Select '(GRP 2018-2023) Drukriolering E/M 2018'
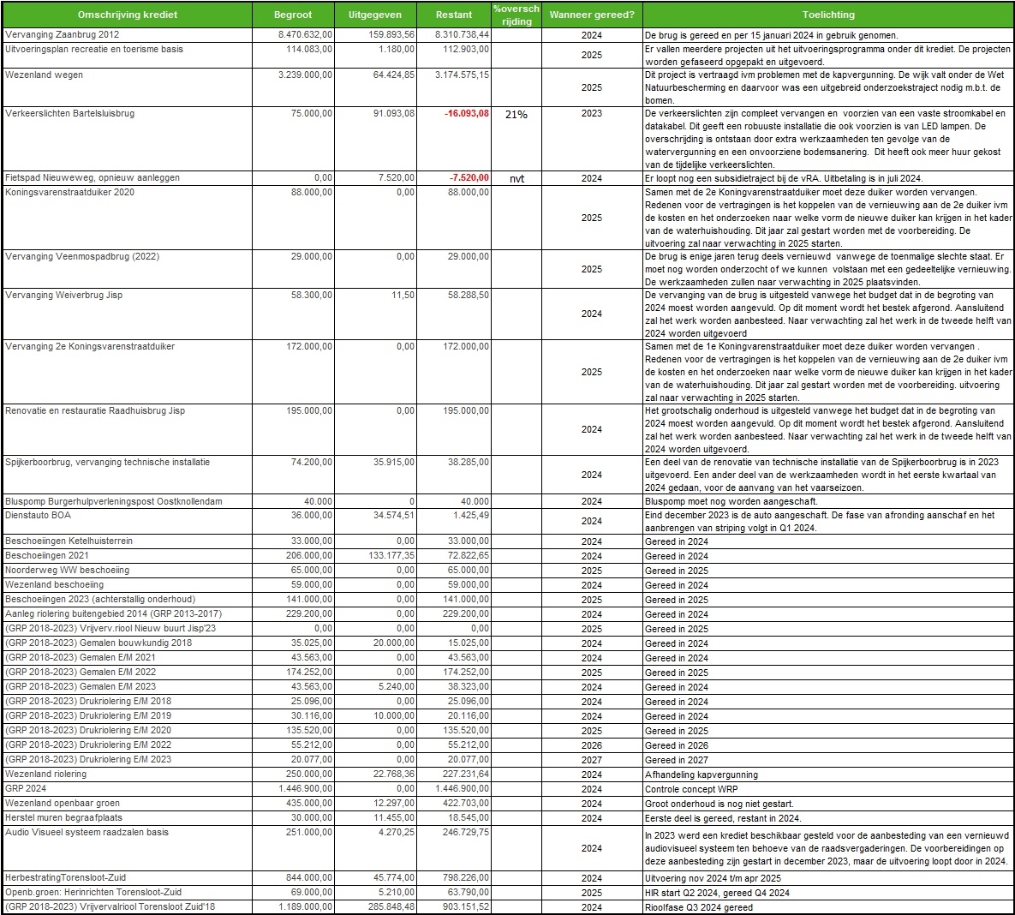This screenshot has height=915, width=1015. tap(88, 702)
